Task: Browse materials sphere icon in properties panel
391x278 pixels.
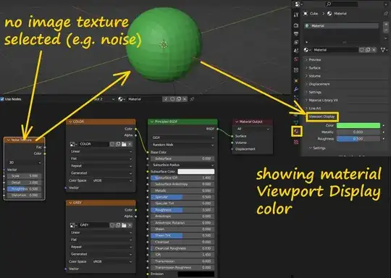Action: [307, 50]
